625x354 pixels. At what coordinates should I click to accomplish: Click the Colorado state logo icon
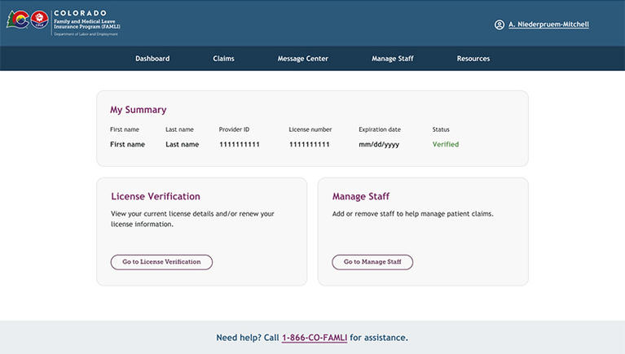click(18, 19)
